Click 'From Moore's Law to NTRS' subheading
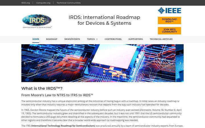 (x=57, y=95)
